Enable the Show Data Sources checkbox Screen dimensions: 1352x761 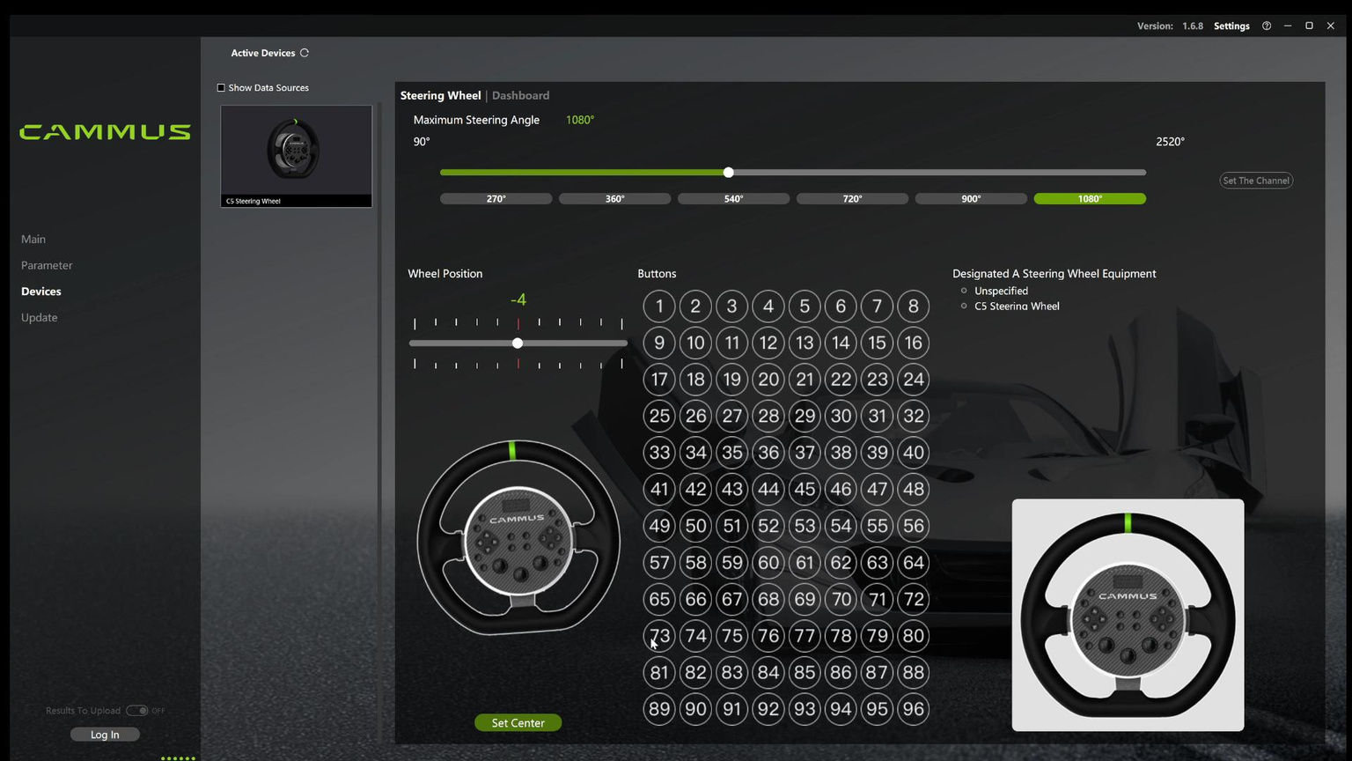[221, 88]
